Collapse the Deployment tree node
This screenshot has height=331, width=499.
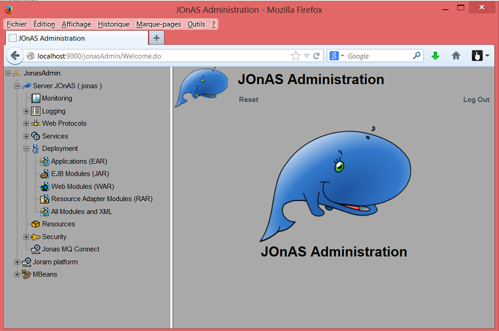(26, 149)
